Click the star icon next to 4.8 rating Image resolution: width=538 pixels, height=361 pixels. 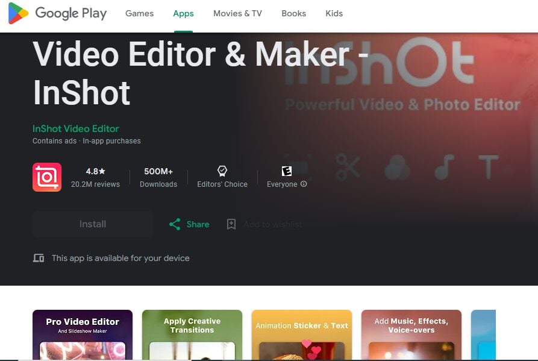click(x=103, y=171)
